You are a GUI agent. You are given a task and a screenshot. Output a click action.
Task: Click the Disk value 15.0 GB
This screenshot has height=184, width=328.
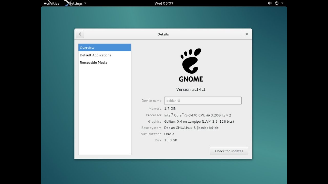[x=171, y=140]
